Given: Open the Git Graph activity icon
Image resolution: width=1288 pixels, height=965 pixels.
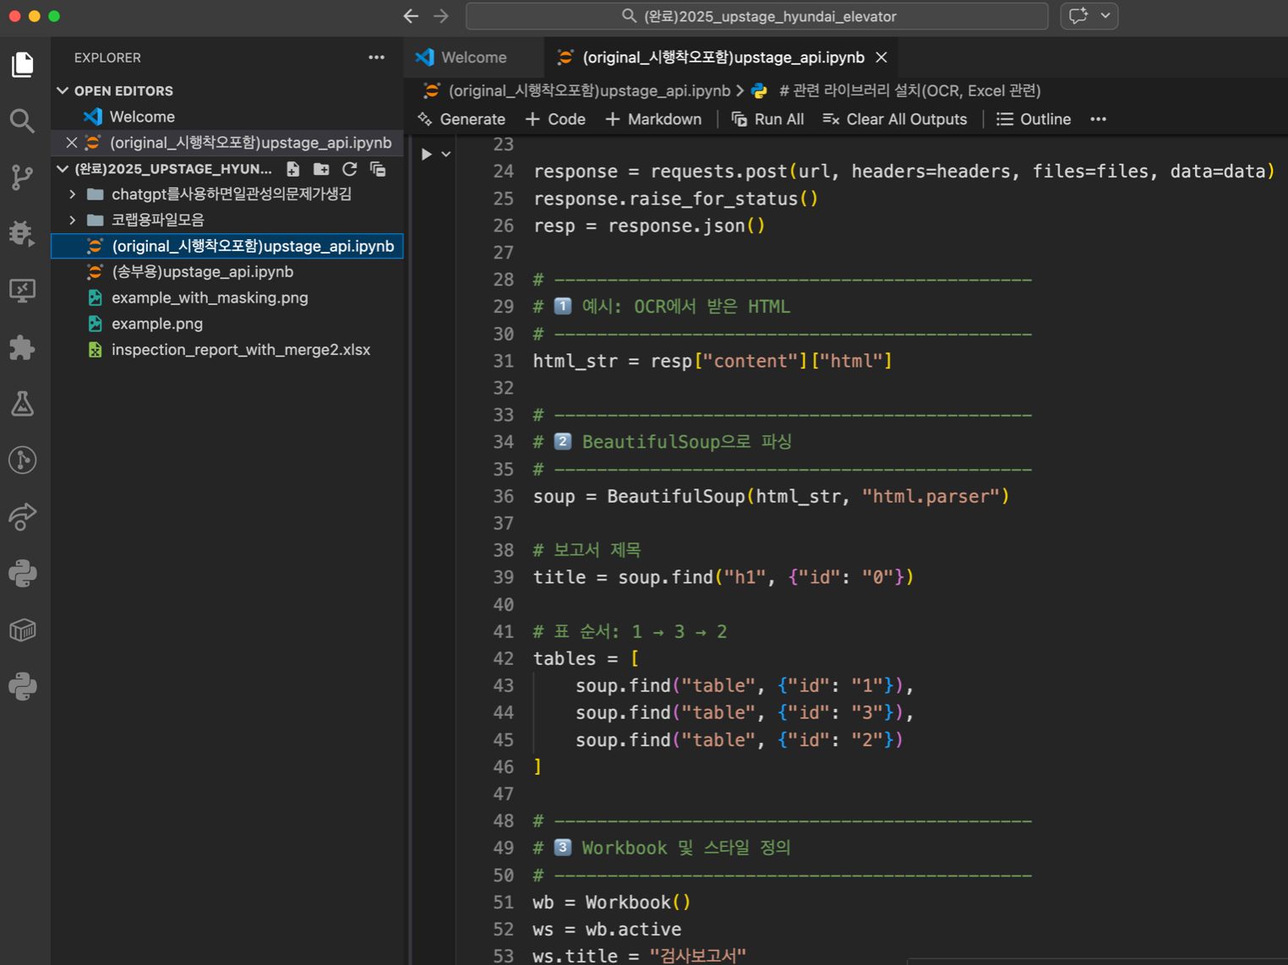Looking at the screenshot, I should 23,461.
